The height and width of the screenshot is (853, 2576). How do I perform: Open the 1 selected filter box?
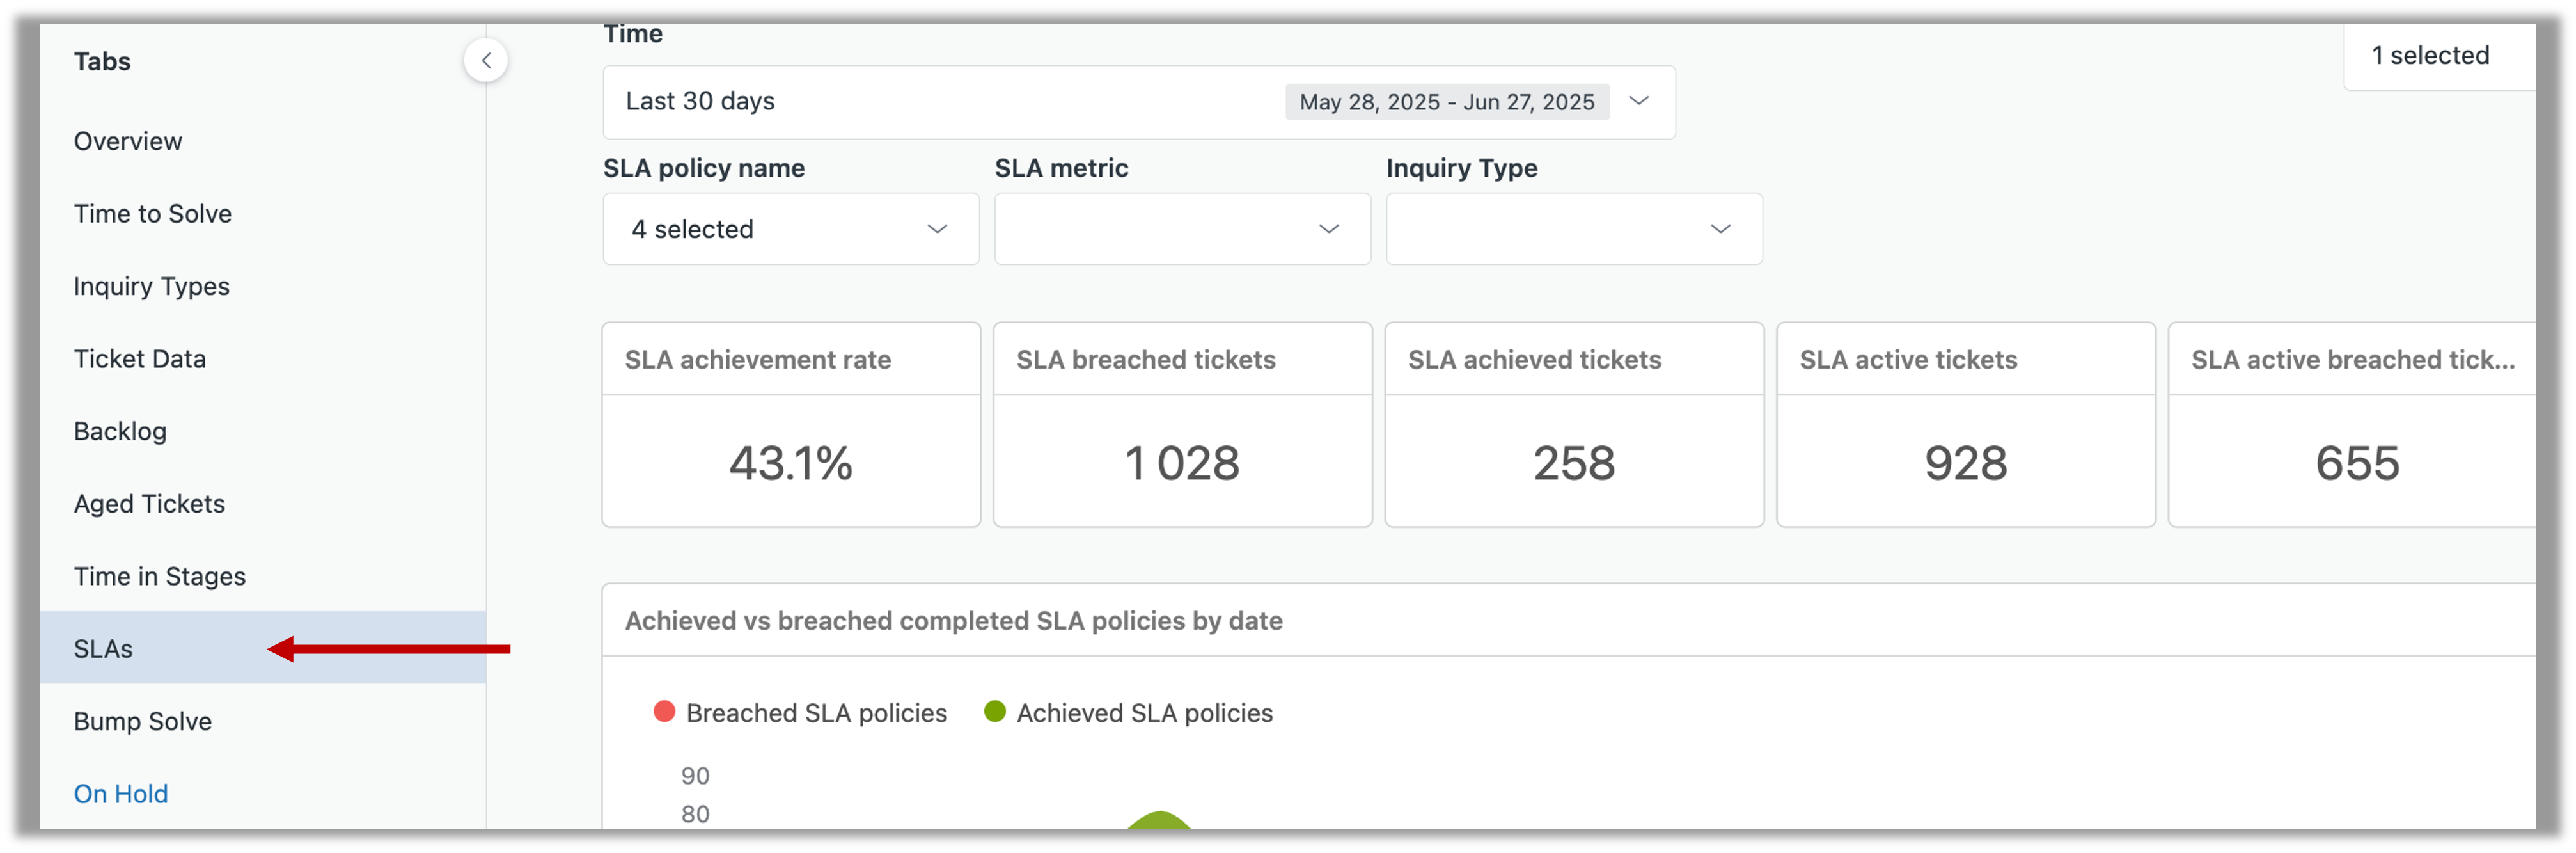(x=2438, y=56)
